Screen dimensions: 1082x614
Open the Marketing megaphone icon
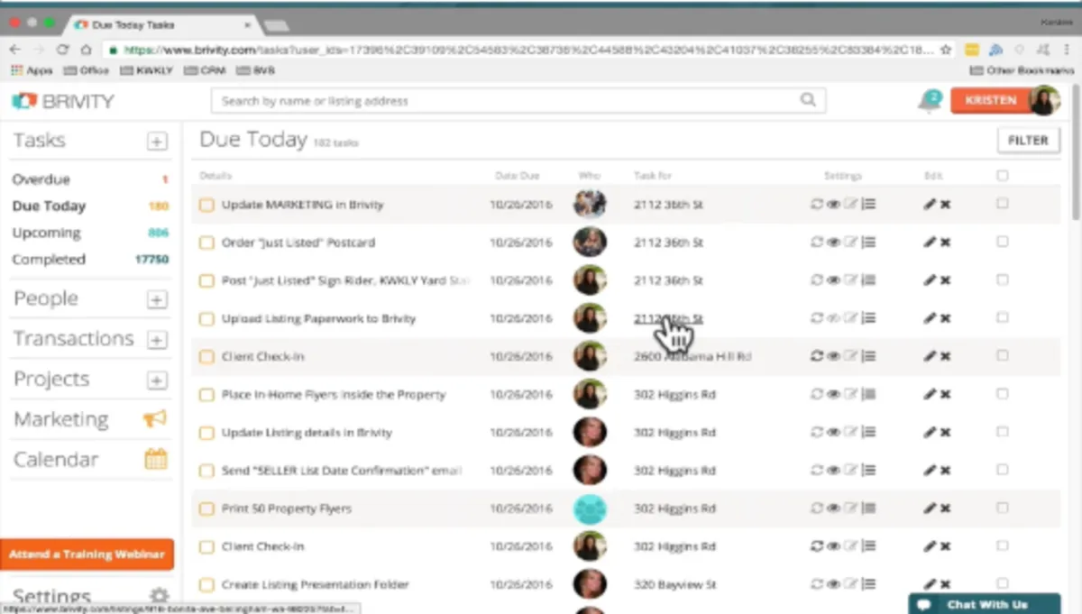tap(155, 419)
